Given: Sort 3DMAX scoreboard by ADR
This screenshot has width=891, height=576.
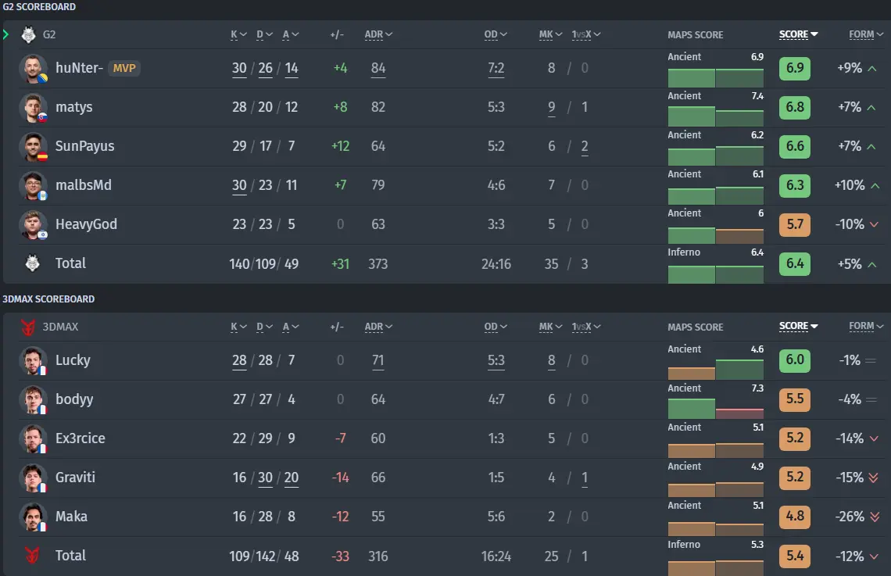Looking at the screenshot, I should click(x=378, y=327).
